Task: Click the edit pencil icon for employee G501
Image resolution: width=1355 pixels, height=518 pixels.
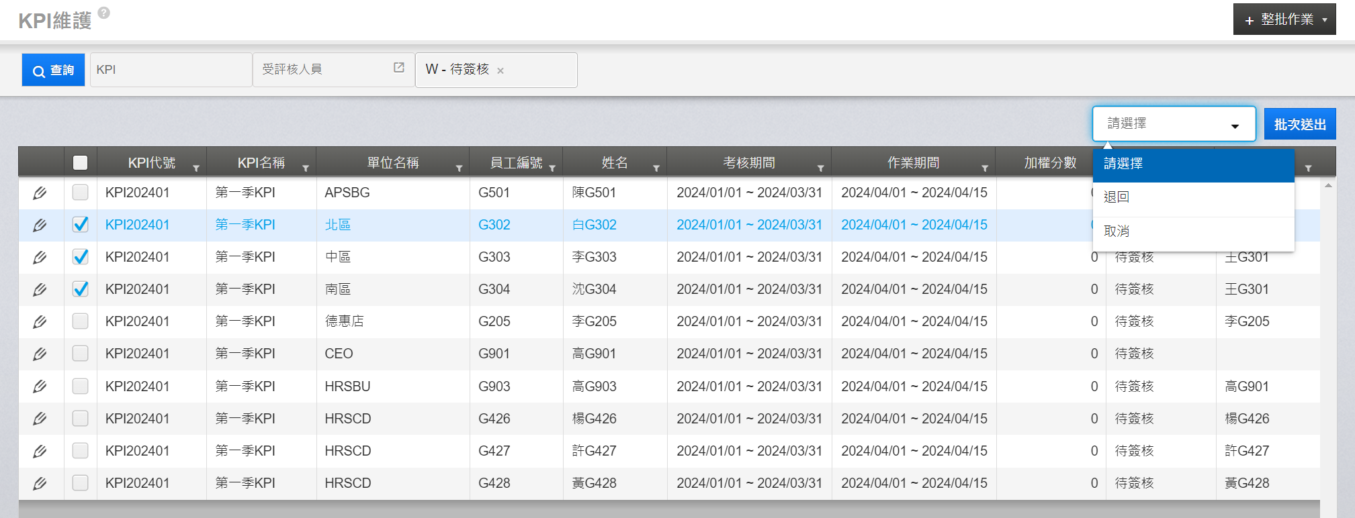Action: coord(40,193)
